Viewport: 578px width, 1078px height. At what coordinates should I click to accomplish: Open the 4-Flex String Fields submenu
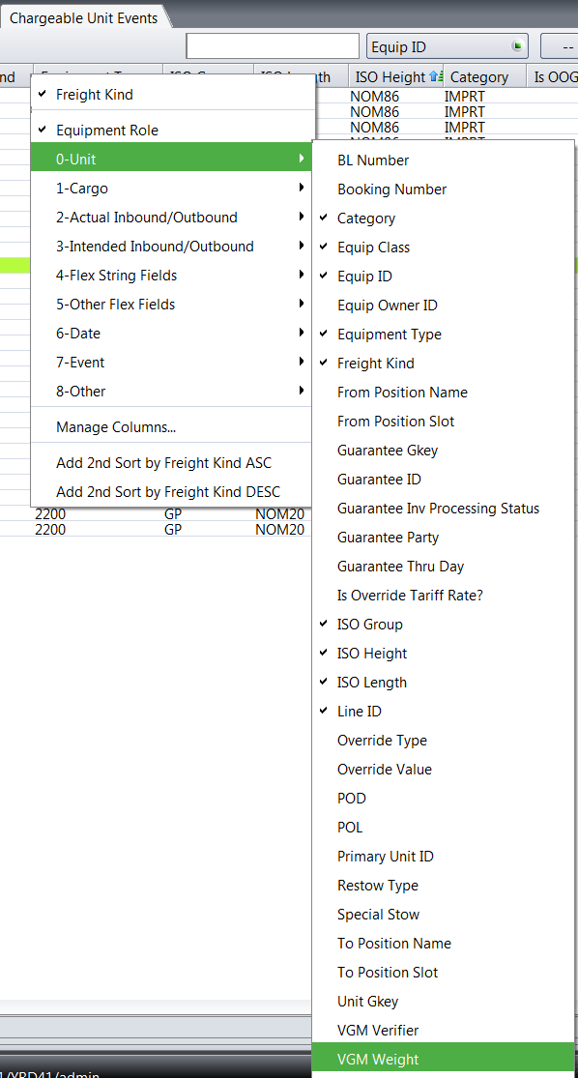(x=171, y=275)
